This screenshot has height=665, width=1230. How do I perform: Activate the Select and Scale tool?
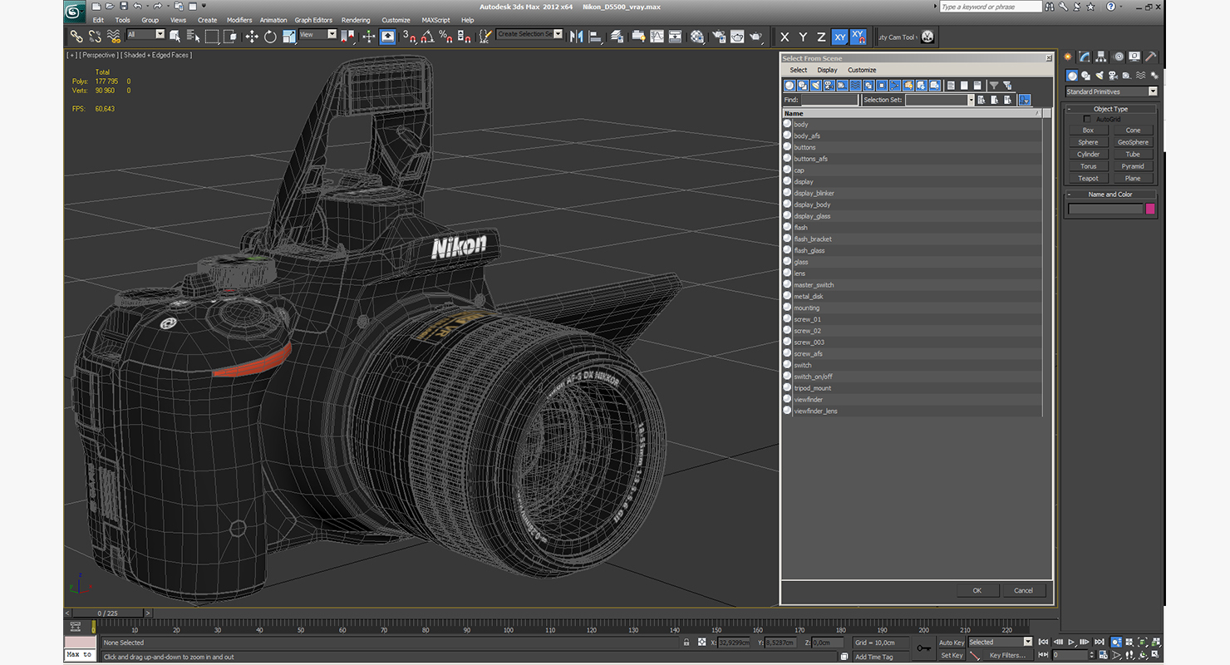coord(288,37)
